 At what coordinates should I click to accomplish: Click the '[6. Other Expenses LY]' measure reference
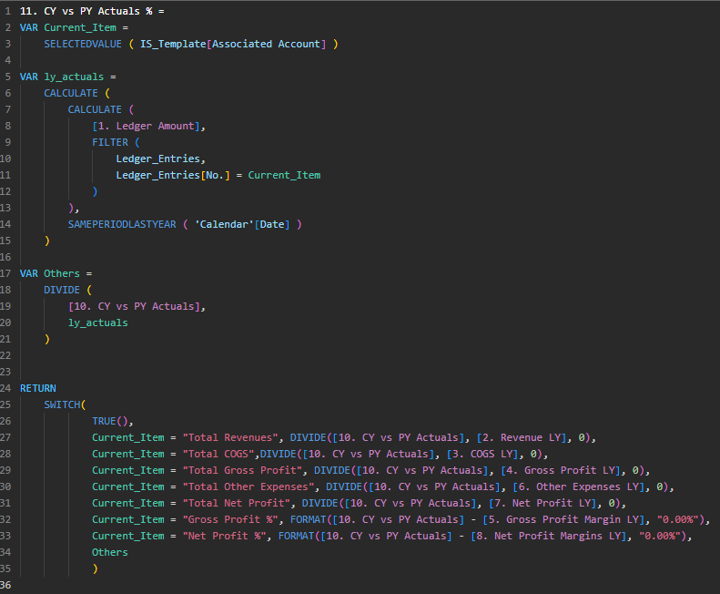[x=579, y=486]
